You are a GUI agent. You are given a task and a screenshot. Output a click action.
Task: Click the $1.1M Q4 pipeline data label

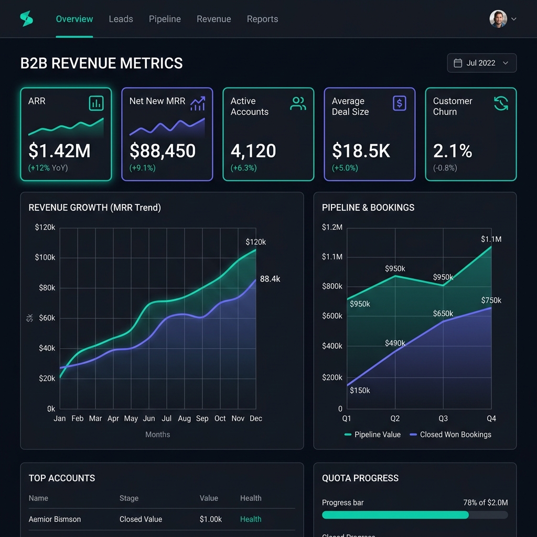(x=491, y=239)
